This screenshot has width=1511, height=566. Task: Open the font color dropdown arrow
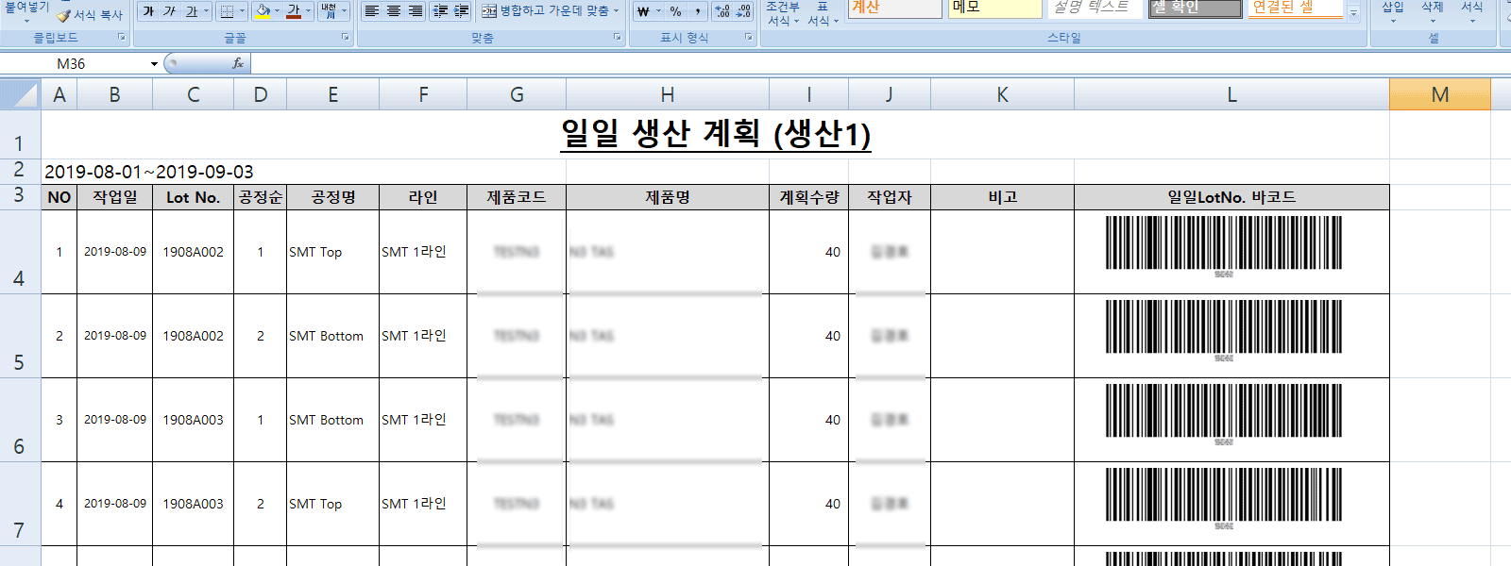click(309, 11)
